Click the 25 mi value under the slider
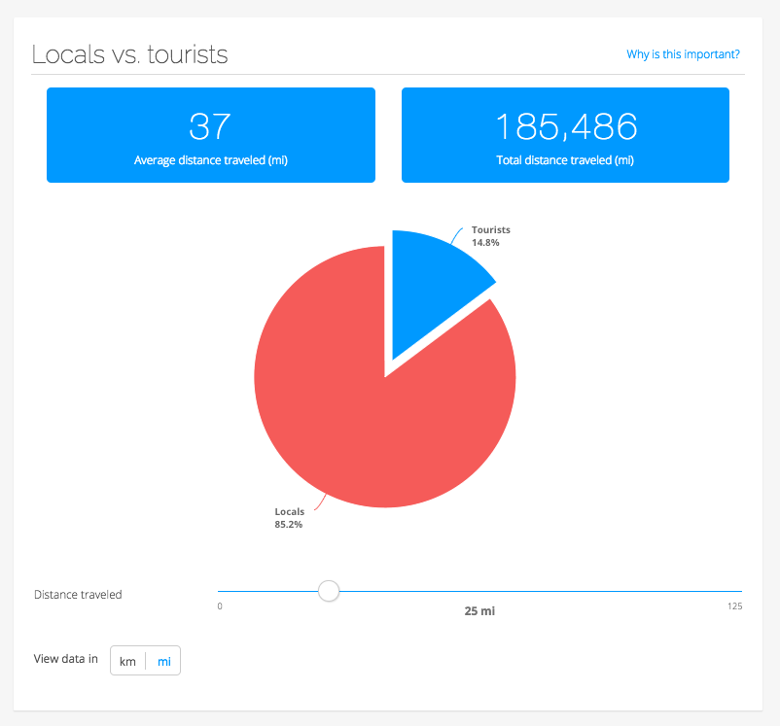Viewport: 780px width, 726px height. click(479, 611)
